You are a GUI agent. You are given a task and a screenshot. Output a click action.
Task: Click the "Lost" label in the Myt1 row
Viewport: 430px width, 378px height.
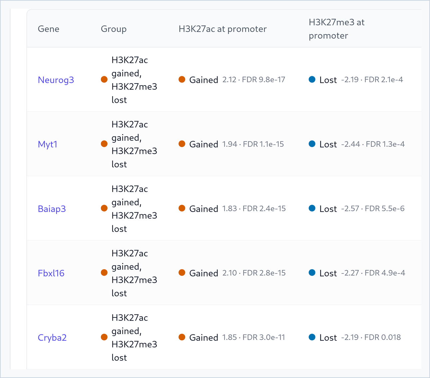coord(328,144)
